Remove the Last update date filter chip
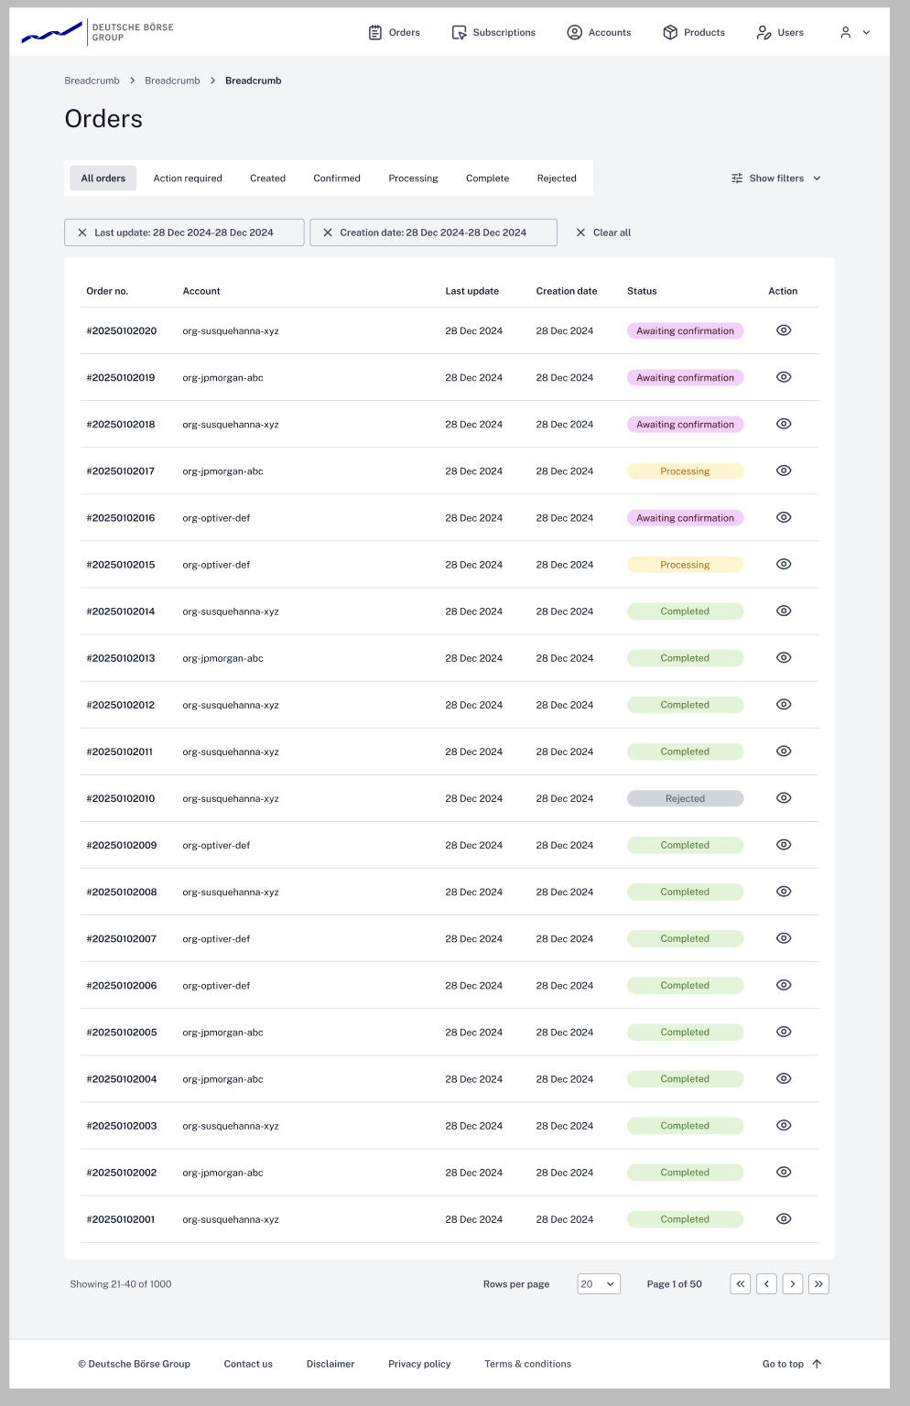The width and height of the screenshot is (910, 1406). pos(82,233)
